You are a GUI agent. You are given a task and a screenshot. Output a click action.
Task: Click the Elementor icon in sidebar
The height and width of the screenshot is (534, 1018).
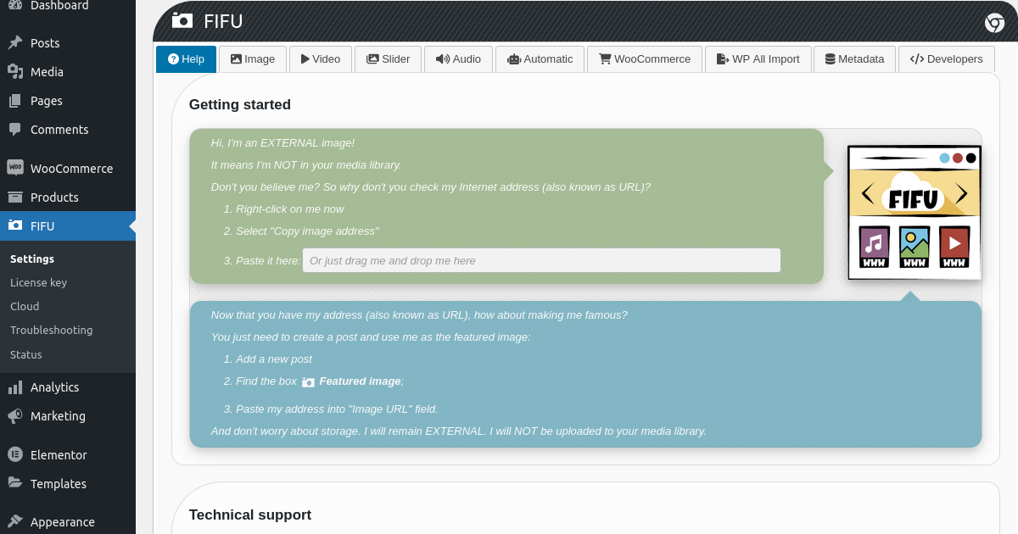click(x=15, y=454)
